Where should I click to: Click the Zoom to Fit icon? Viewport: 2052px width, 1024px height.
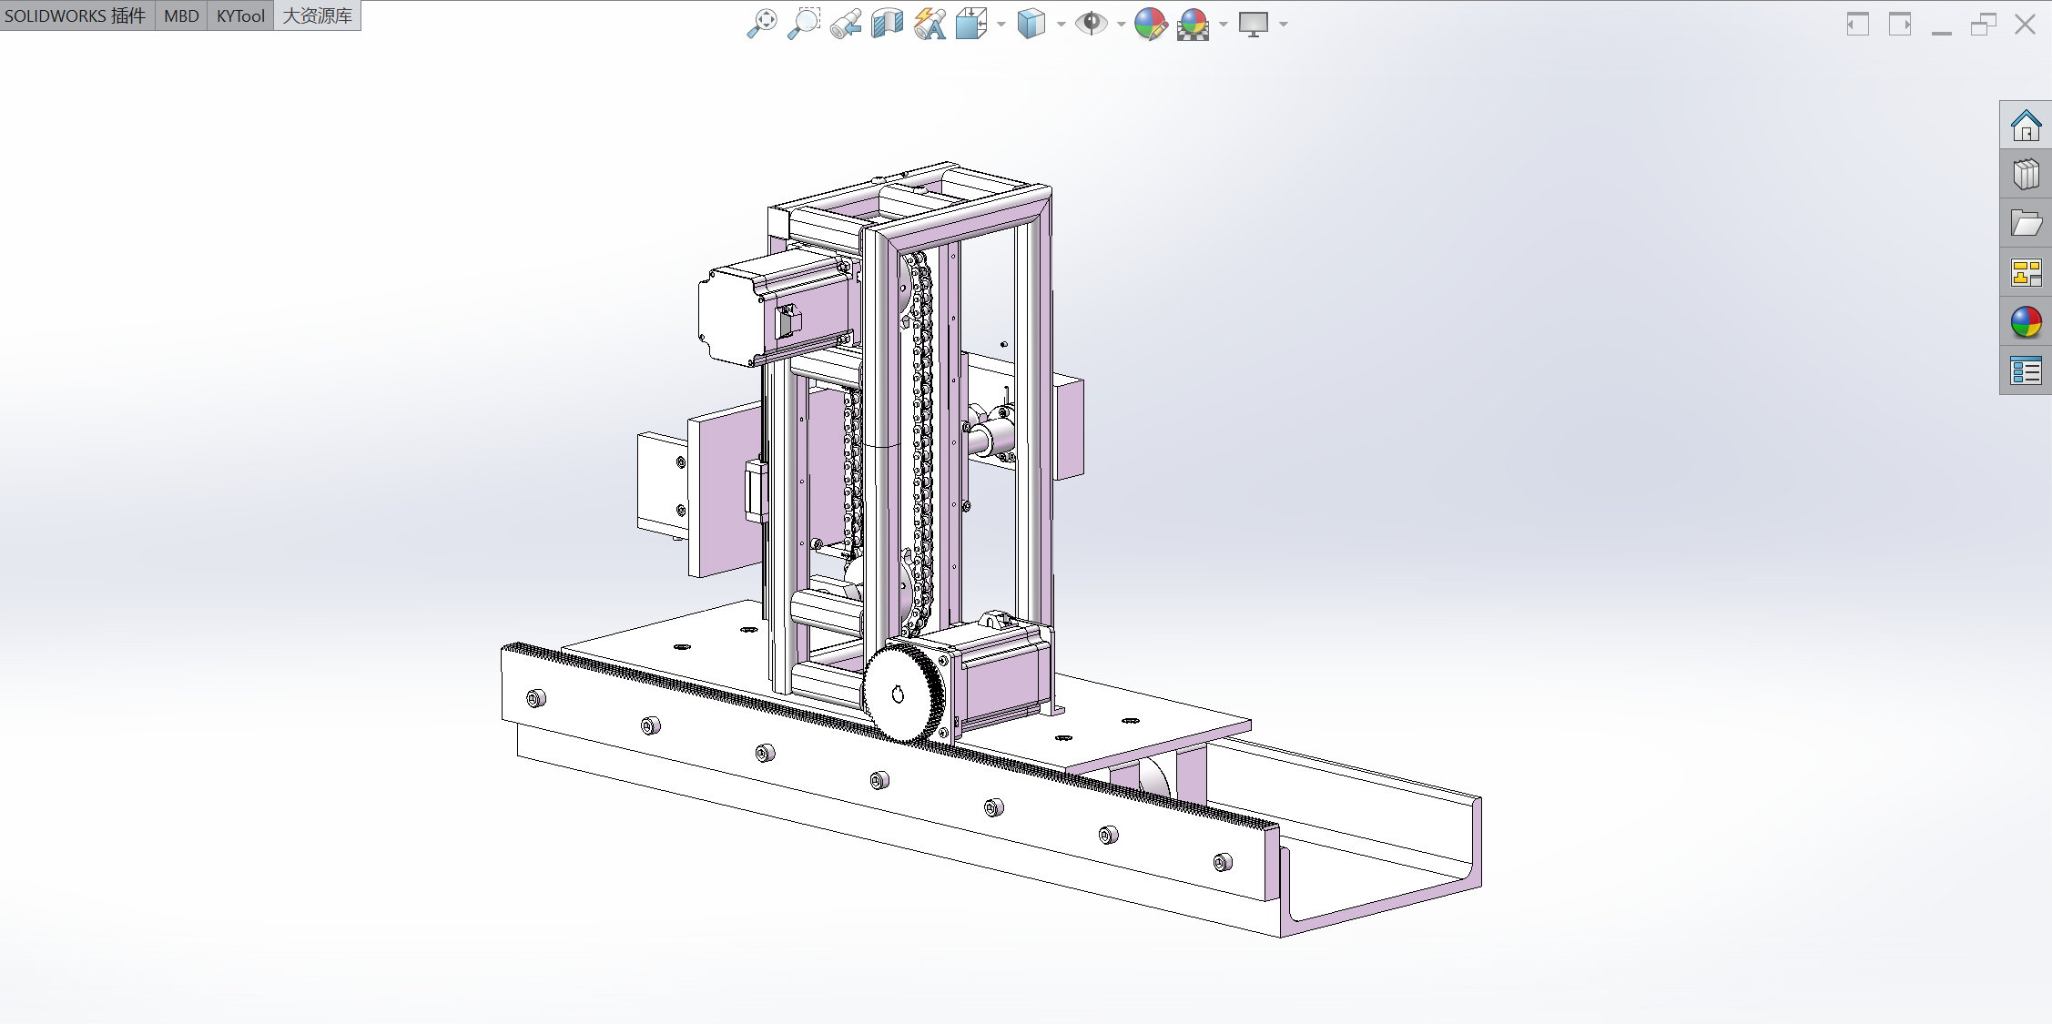pos(761,24)
